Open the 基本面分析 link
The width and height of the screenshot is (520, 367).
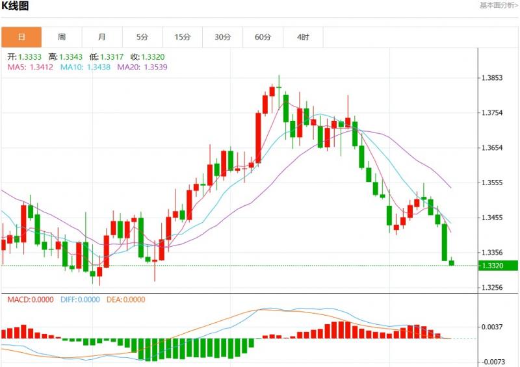pyautogui.click(x=499, y=5)
